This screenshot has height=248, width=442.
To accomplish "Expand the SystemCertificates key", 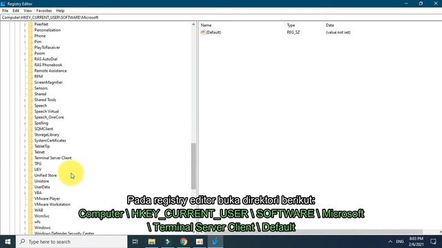I will pos(25,141).
